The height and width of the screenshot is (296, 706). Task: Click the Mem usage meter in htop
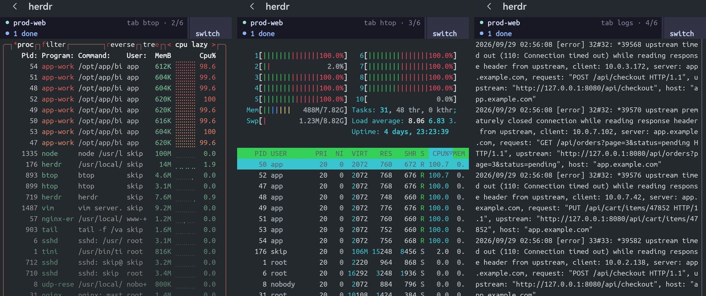[x=297, y=110]
